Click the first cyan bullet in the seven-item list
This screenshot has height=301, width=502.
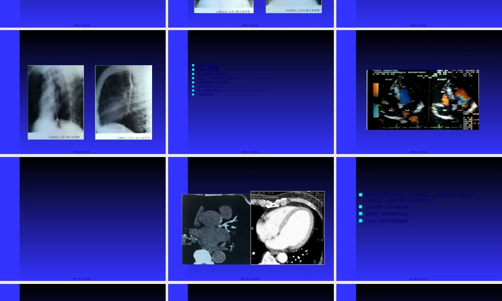[193, 65]
